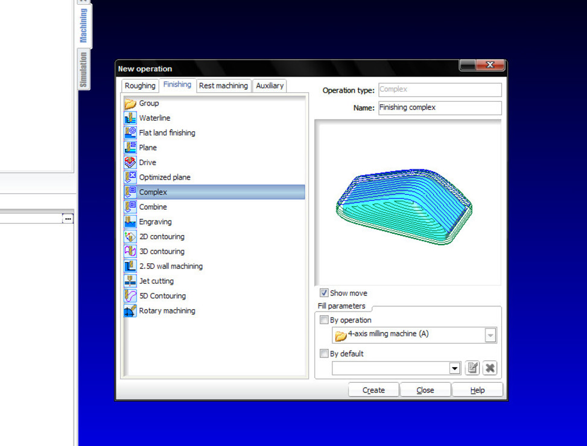Pick the 2D contouring icon
Screen dimensions: 587x446
point(130,237)
